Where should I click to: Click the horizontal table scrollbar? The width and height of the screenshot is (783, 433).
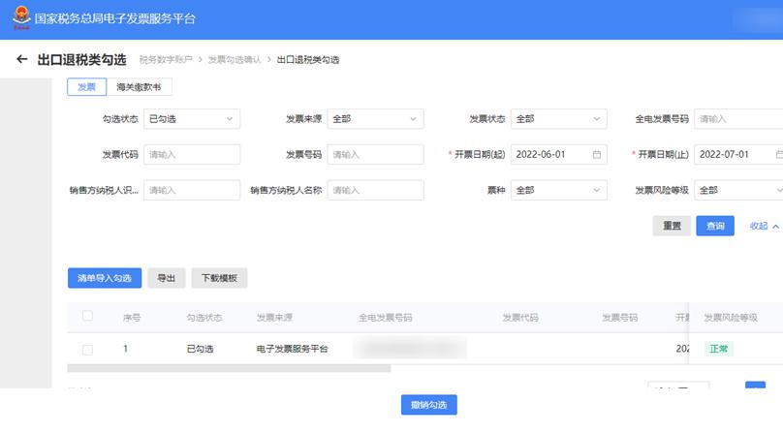[x=229, y=368]
